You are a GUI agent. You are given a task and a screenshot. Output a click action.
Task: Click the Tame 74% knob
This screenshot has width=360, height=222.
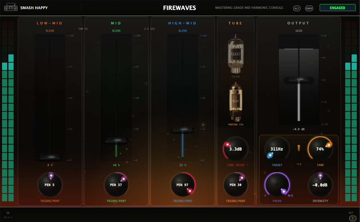pos(320,149)
